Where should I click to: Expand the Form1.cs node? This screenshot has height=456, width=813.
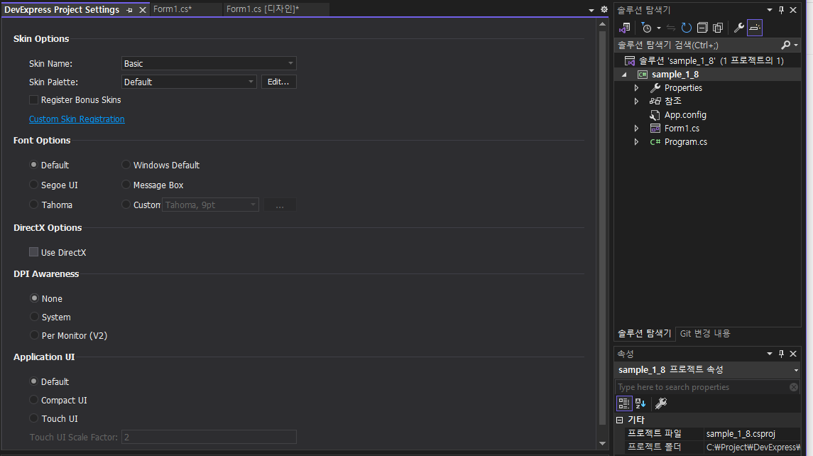click(x=637, y=128)
